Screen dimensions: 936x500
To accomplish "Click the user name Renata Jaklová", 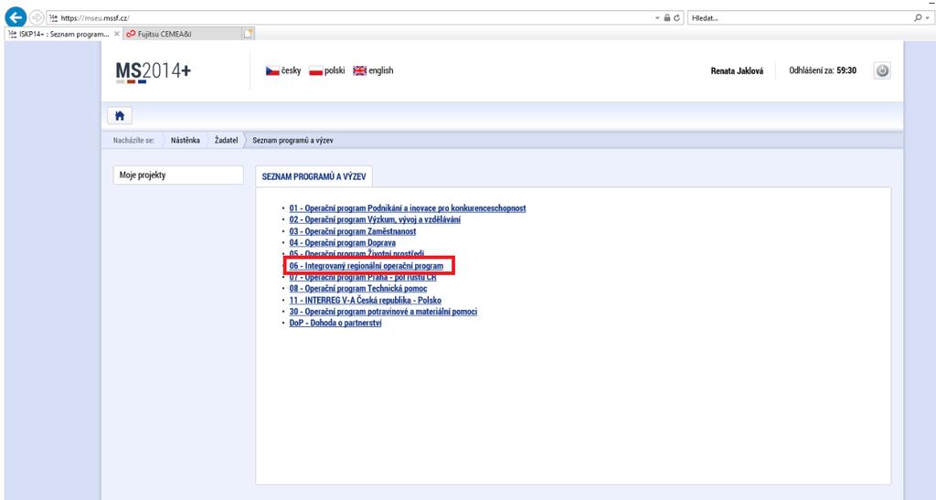I will [x=737, y=70].
